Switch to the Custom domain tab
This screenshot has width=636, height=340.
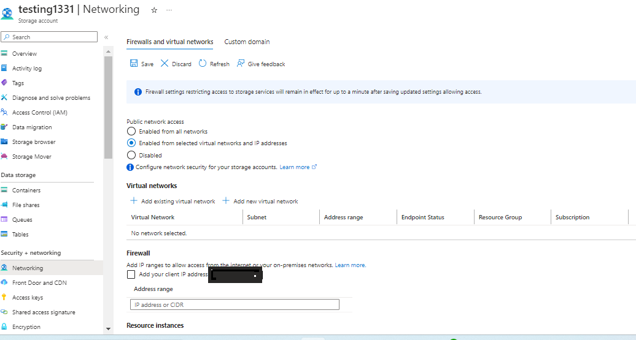(x=247, y=42)
